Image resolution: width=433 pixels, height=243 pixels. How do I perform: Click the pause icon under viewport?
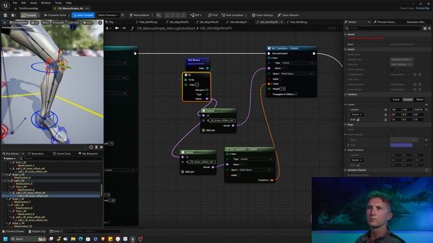(x=96, y=147)
